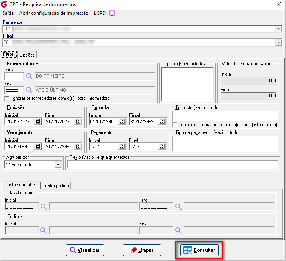The image size is (286, 261).
Task: Open the Saída menu
Action: click(8, 13)
